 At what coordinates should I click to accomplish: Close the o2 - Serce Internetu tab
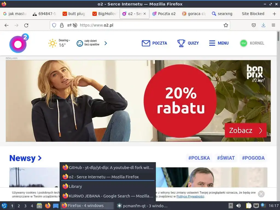pyautogui.click(x=145, y=14)
